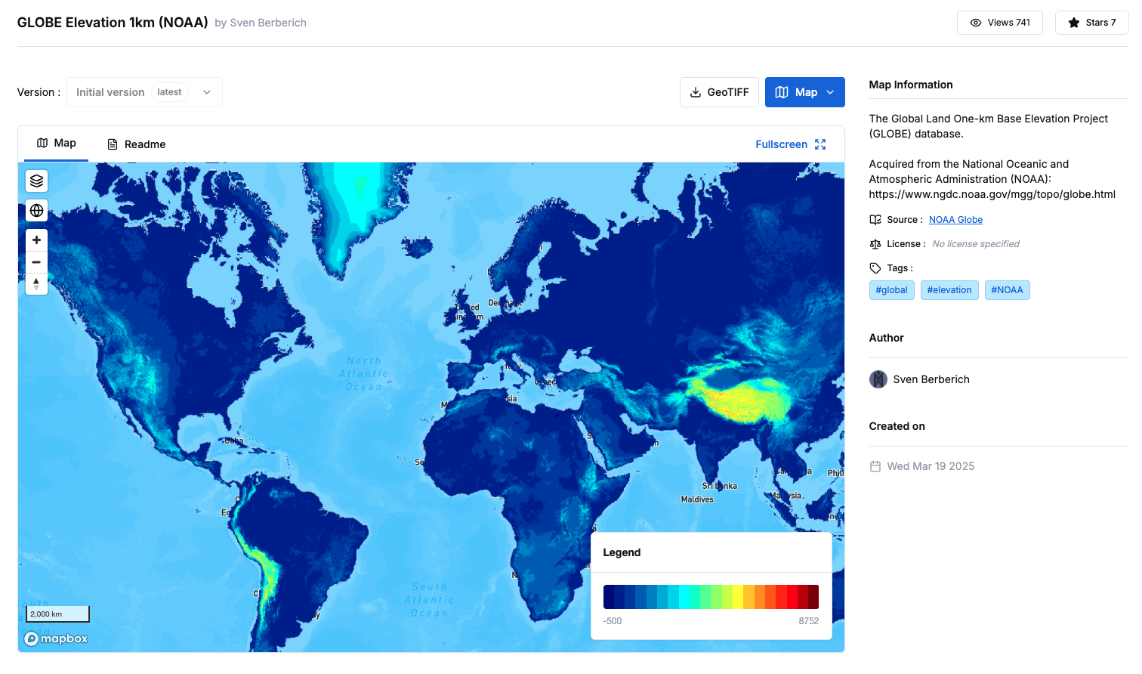The height and width of the screenshot is (674, 1142).
Task: Click 'by Sven Berberich' in the title
Action: [261, 23]
